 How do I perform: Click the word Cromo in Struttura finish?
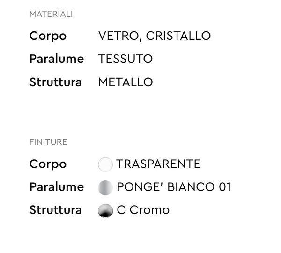point(149,210)
